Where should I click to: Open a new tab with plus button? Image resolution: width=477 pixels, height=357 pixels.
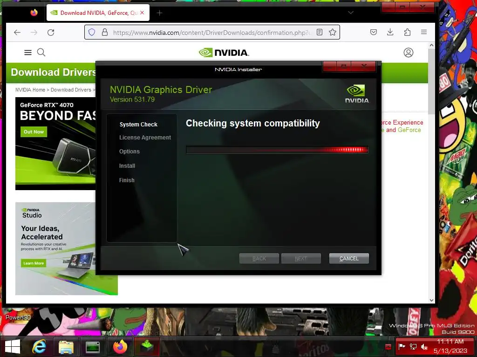click(159, 13)
